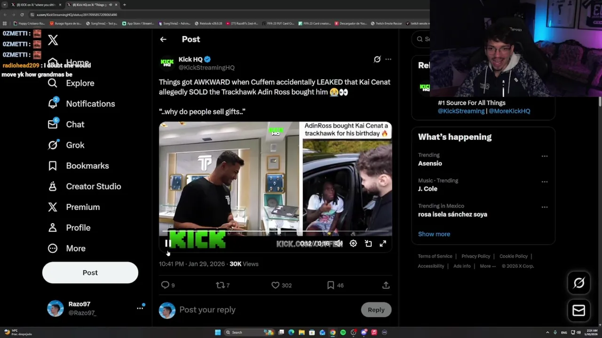602x338 pixels.
Task: Open the @MoreKickHQ link
Action: point(509,111)
